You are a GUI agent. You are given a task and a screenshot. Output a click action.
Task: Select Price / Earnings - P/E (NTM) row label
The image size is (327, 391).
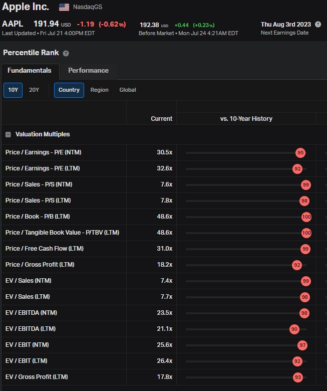pyautogui.click(x=44, y=152)
